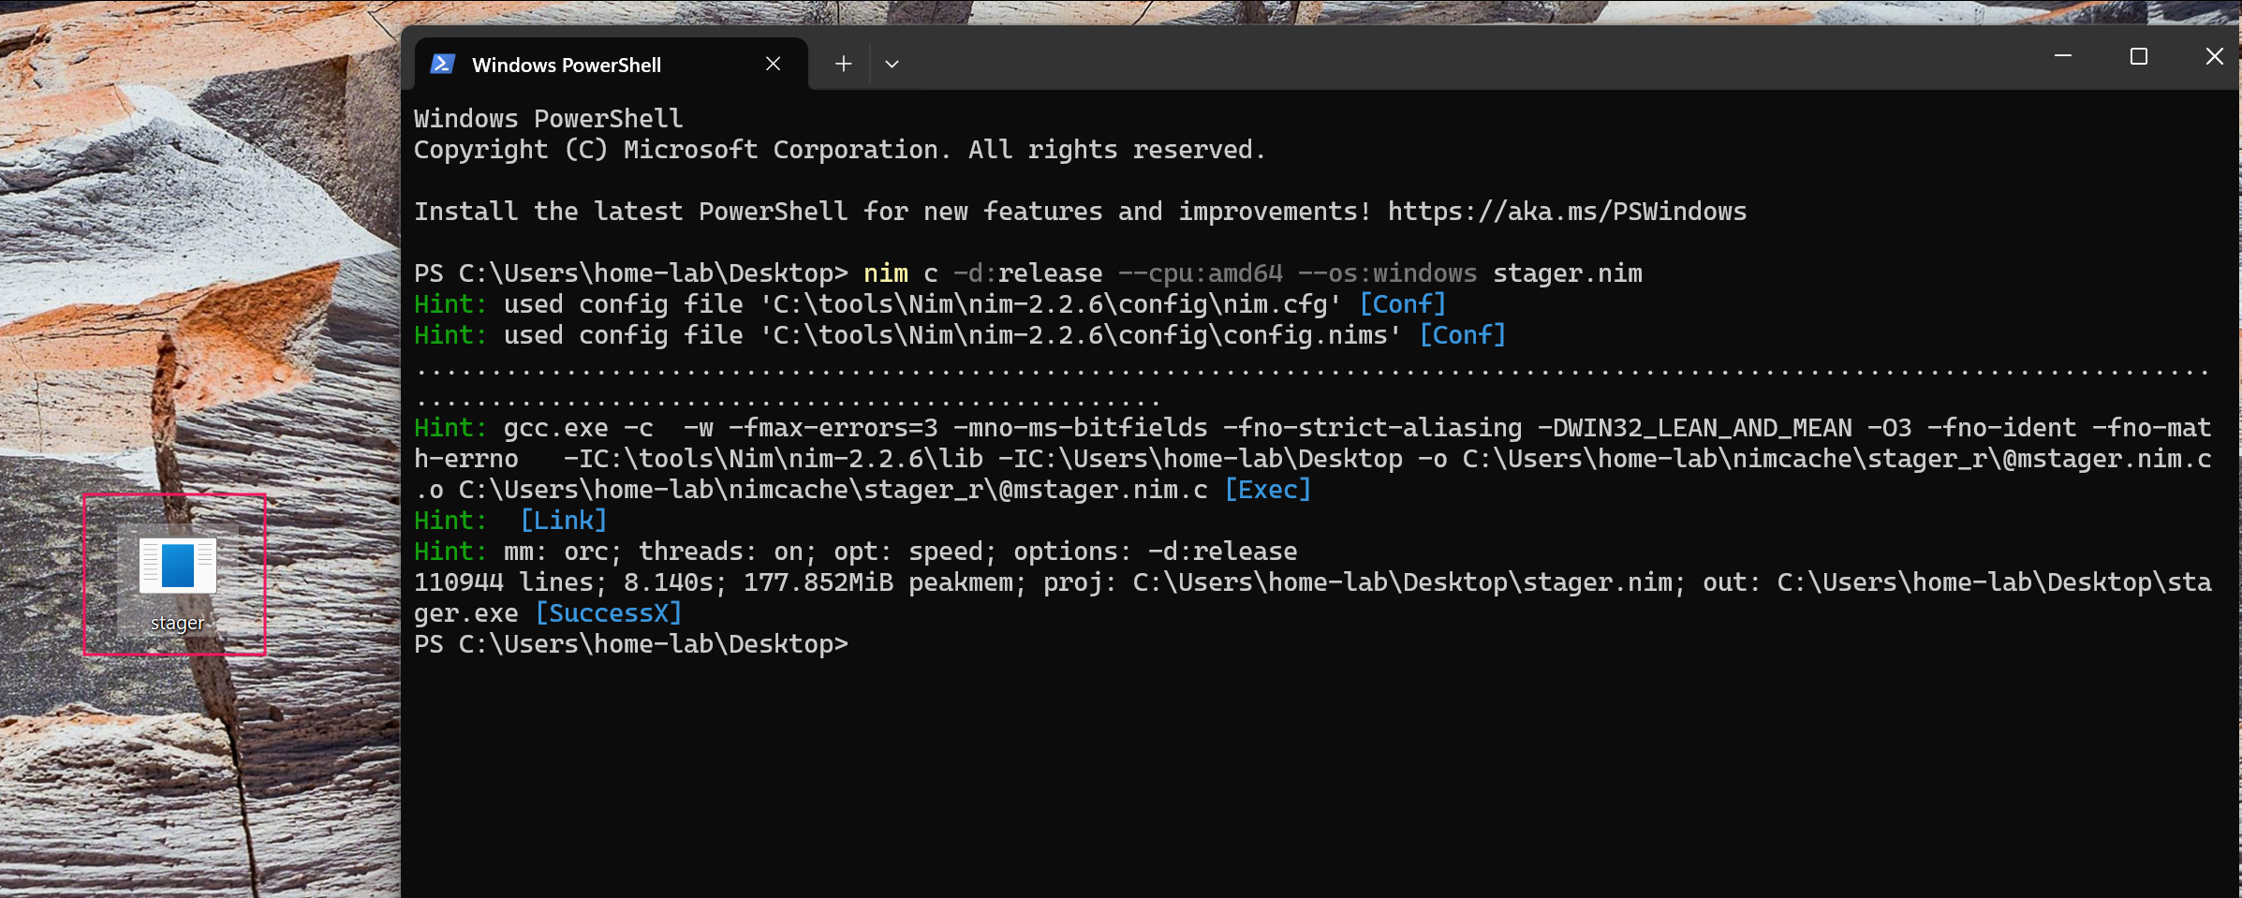Select the Windows PowerShell tab

point(611,64)
